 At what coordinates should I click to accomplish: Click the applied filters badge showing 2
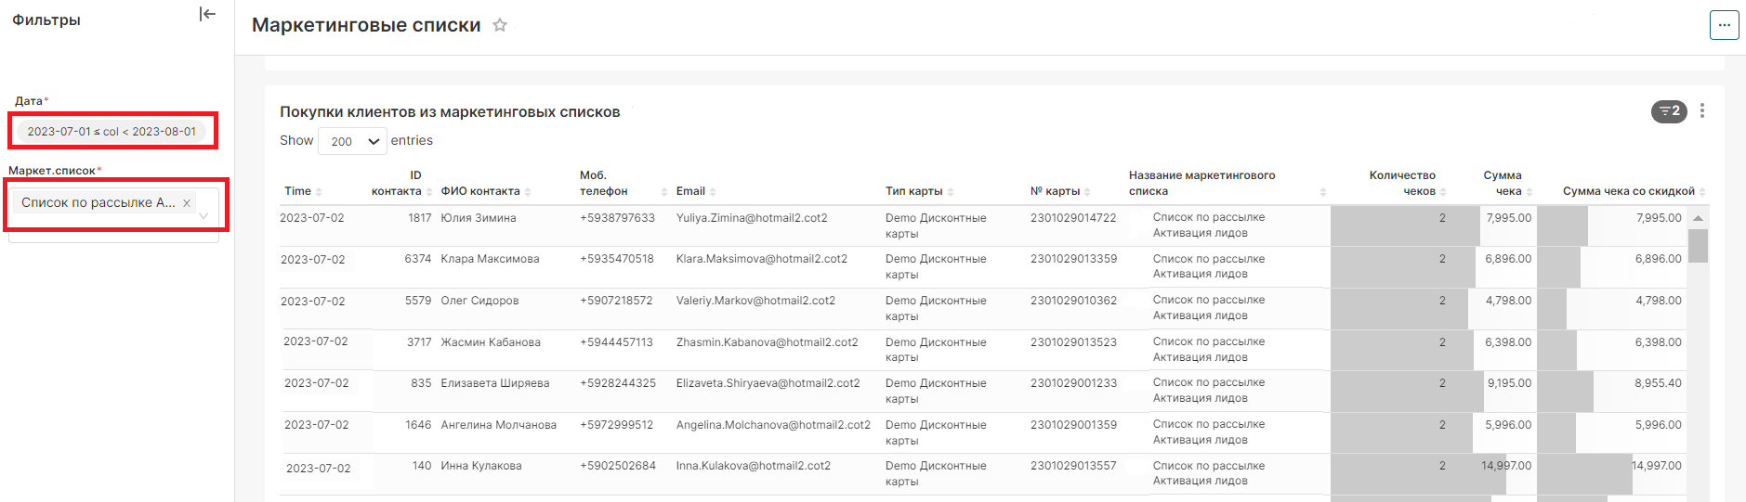coord(1669,111)
